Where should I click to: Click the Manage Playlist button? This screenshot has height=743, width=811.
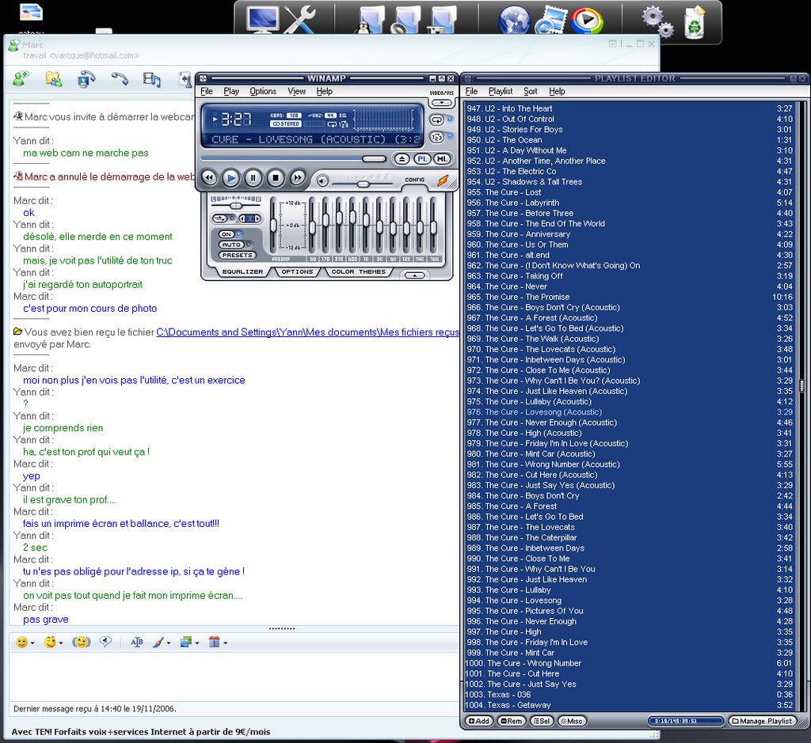tap(762, 721)
